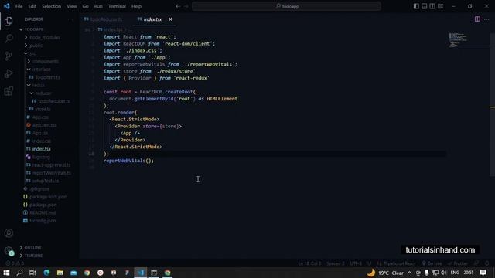
Task: Open the View menu
Action: [x=72, y=6]
